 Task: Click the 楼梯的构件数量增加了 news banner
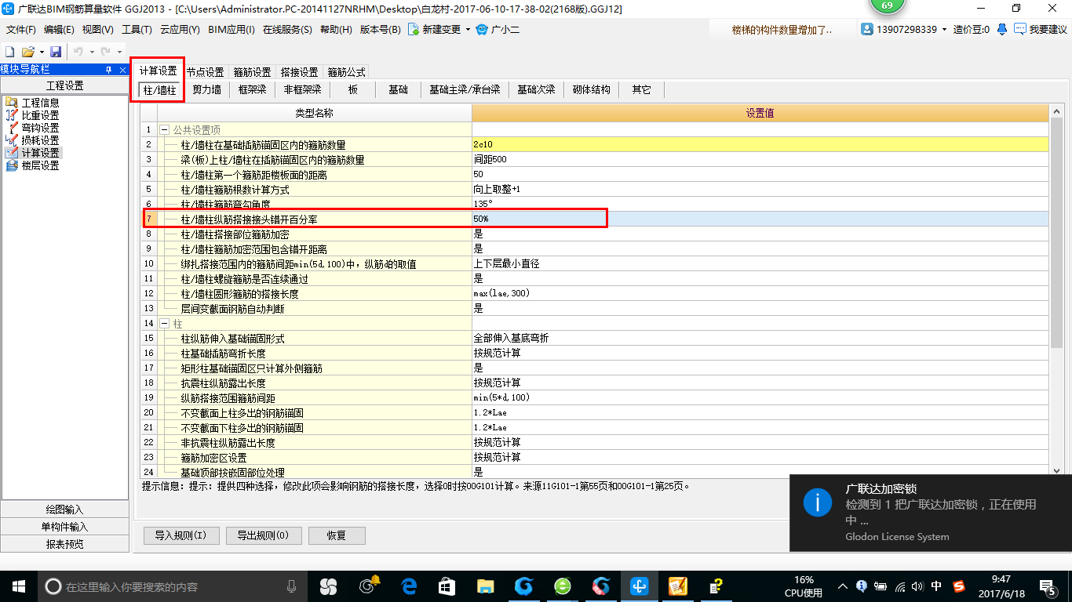click(781, 29)
